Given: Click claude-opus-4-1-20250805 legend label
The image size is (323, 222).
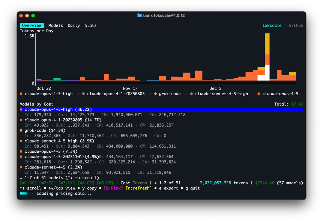Looking at the screenshot, I should pyautogui.click(x=116, y=94).
